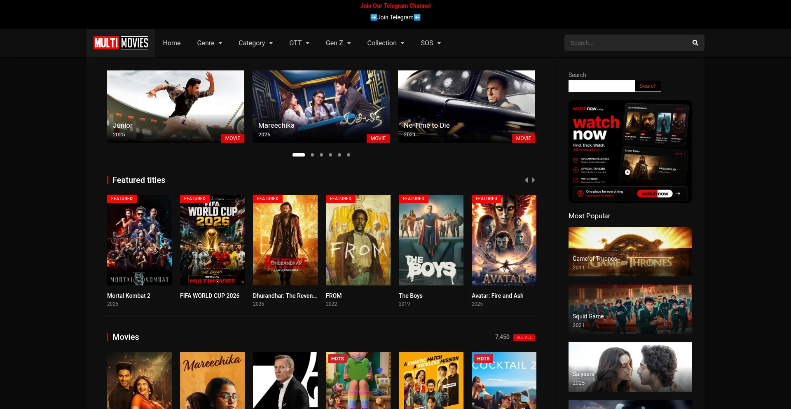Focus the sidebar search text box

pos(601,86)
